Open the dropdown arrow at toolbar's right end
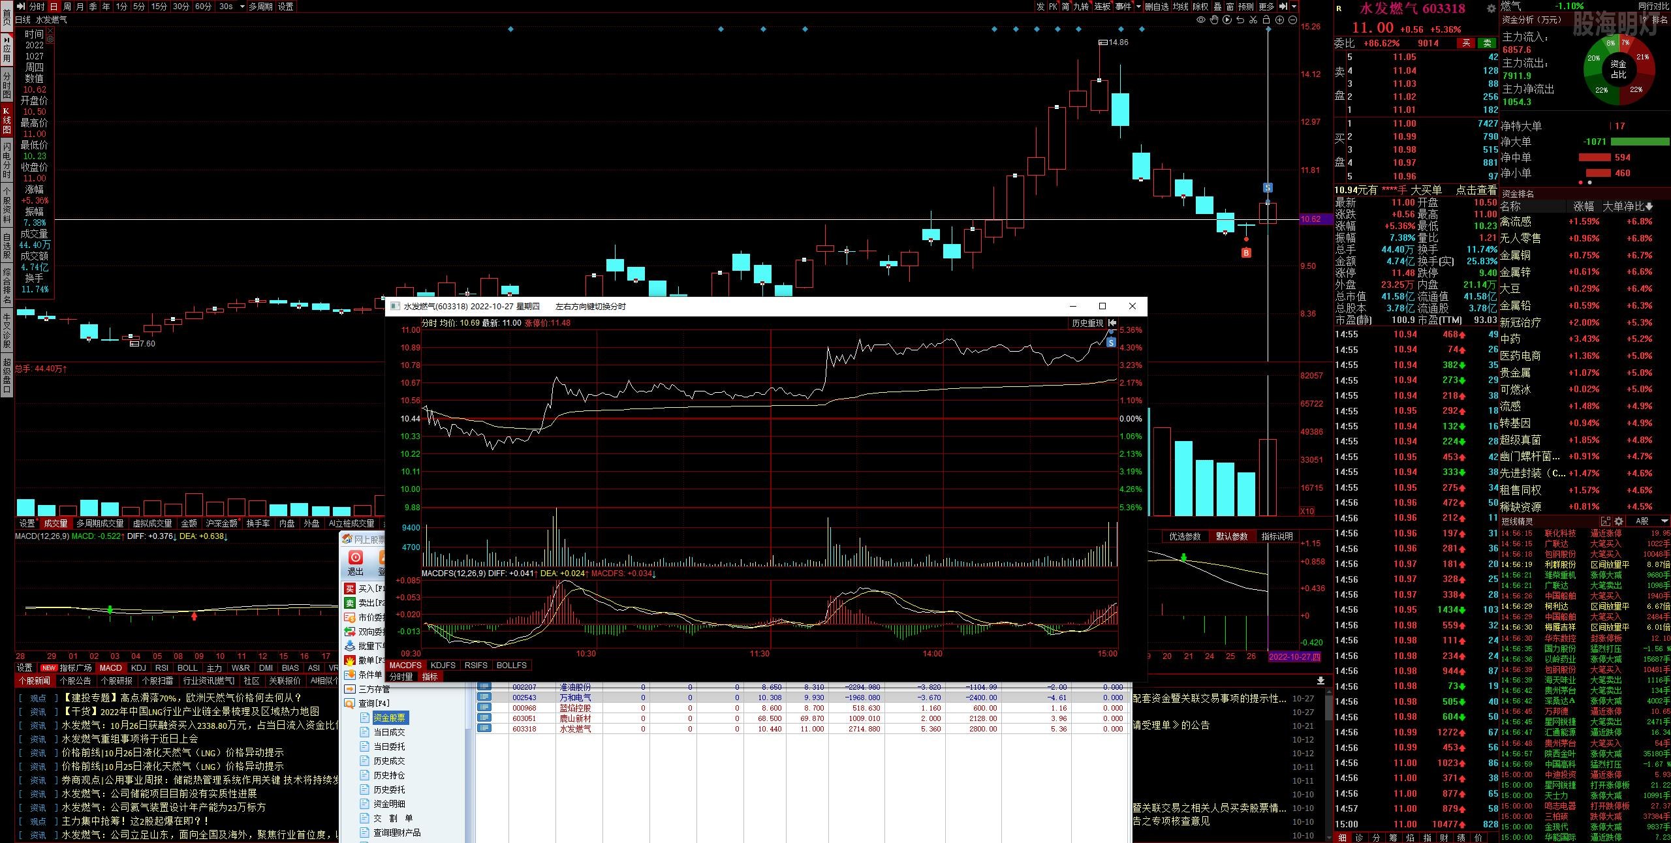The height and width of the screenshot is (843, 1671). (x=1294, y=7)
